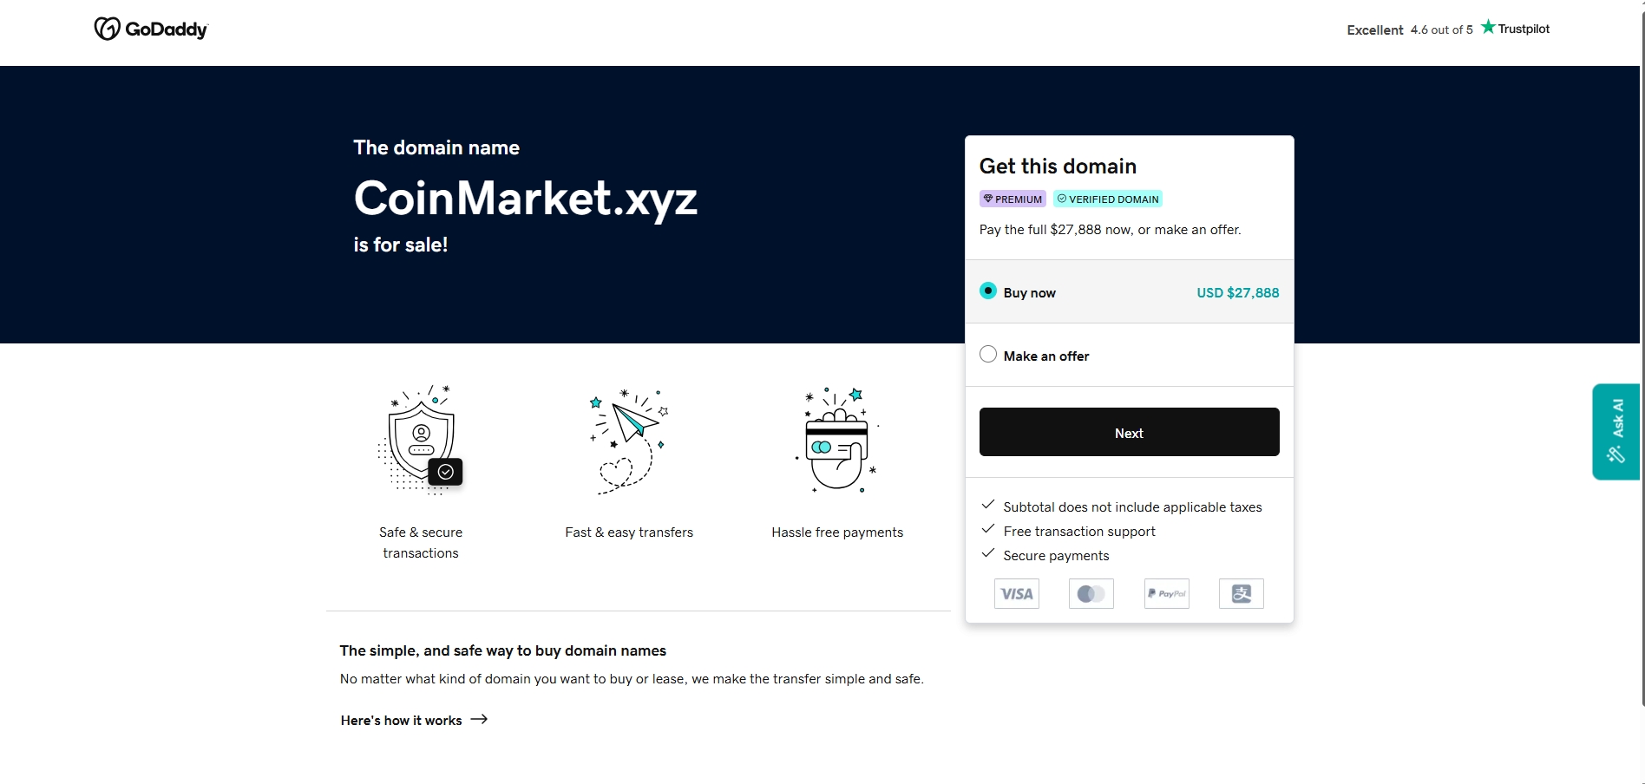Click the VERIFIED DOMAIN badge
The image size is (1645, 784).
(1107, 199)
